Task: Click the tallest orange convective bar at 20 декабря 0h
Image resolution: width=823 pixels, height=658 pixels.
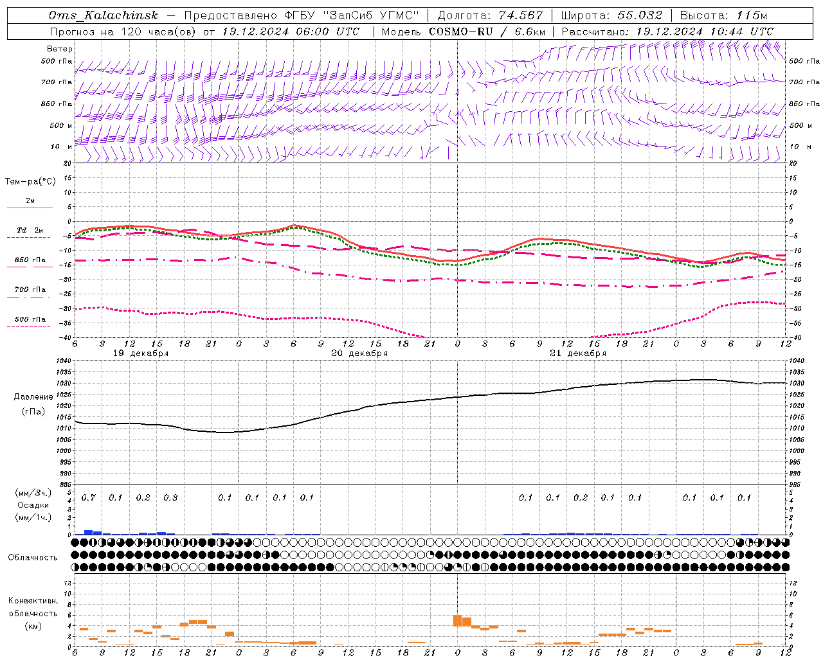Action: (458, 621)
